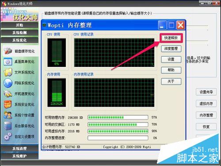Click the CPU 使用记录 graph
221x166 pixels.
(x=114, y=53)
